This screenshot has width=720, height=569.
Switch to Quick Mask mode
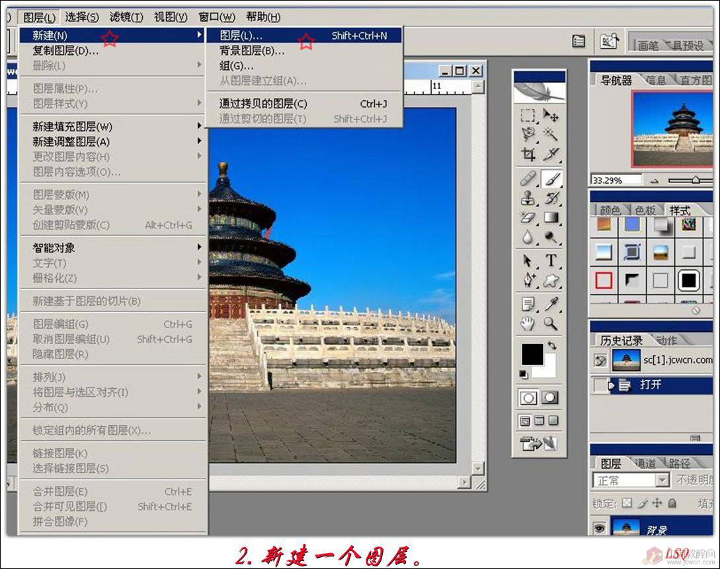tap(549, 398)
